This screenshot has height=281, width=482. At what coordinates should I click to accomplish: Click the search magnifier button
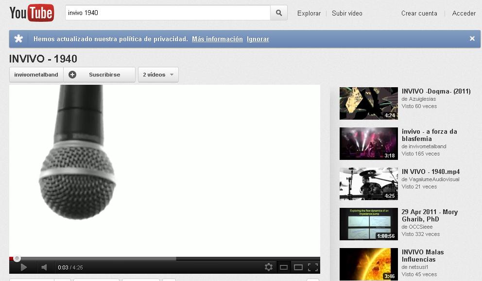[x=279, y=13]
